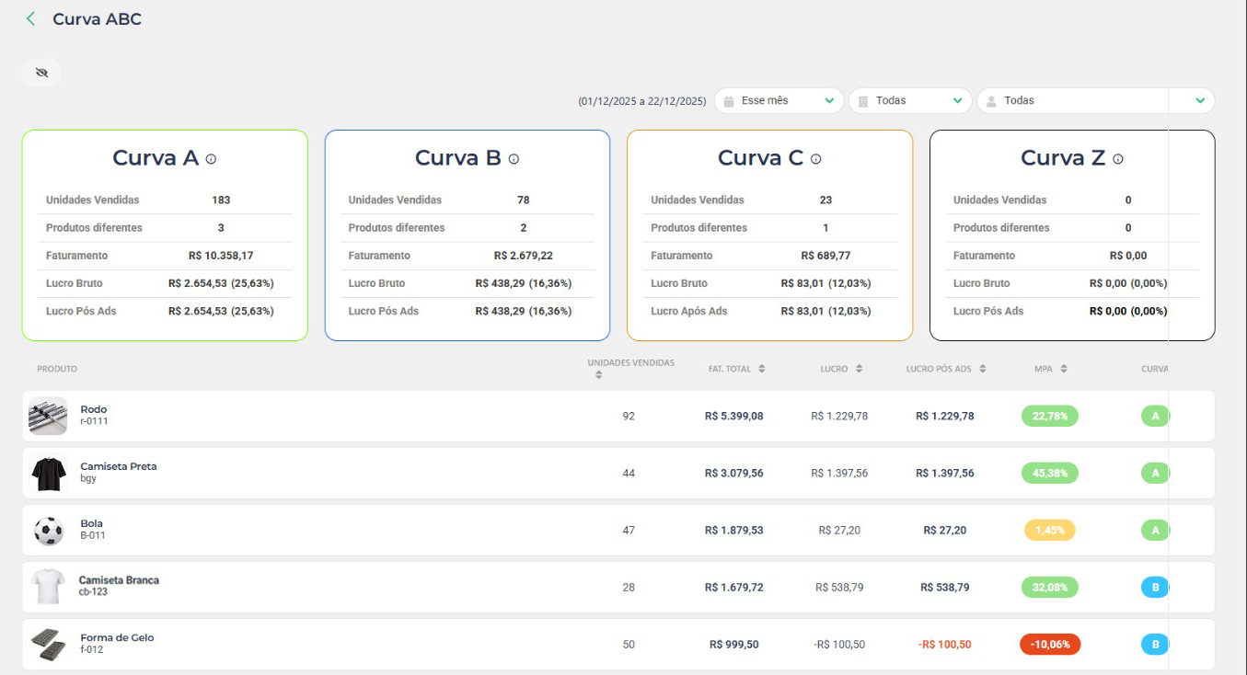Click the Curva B badge for Forma de Gelo
Viewport: 1247px width, 675px height.
[x=1154, y=645]
